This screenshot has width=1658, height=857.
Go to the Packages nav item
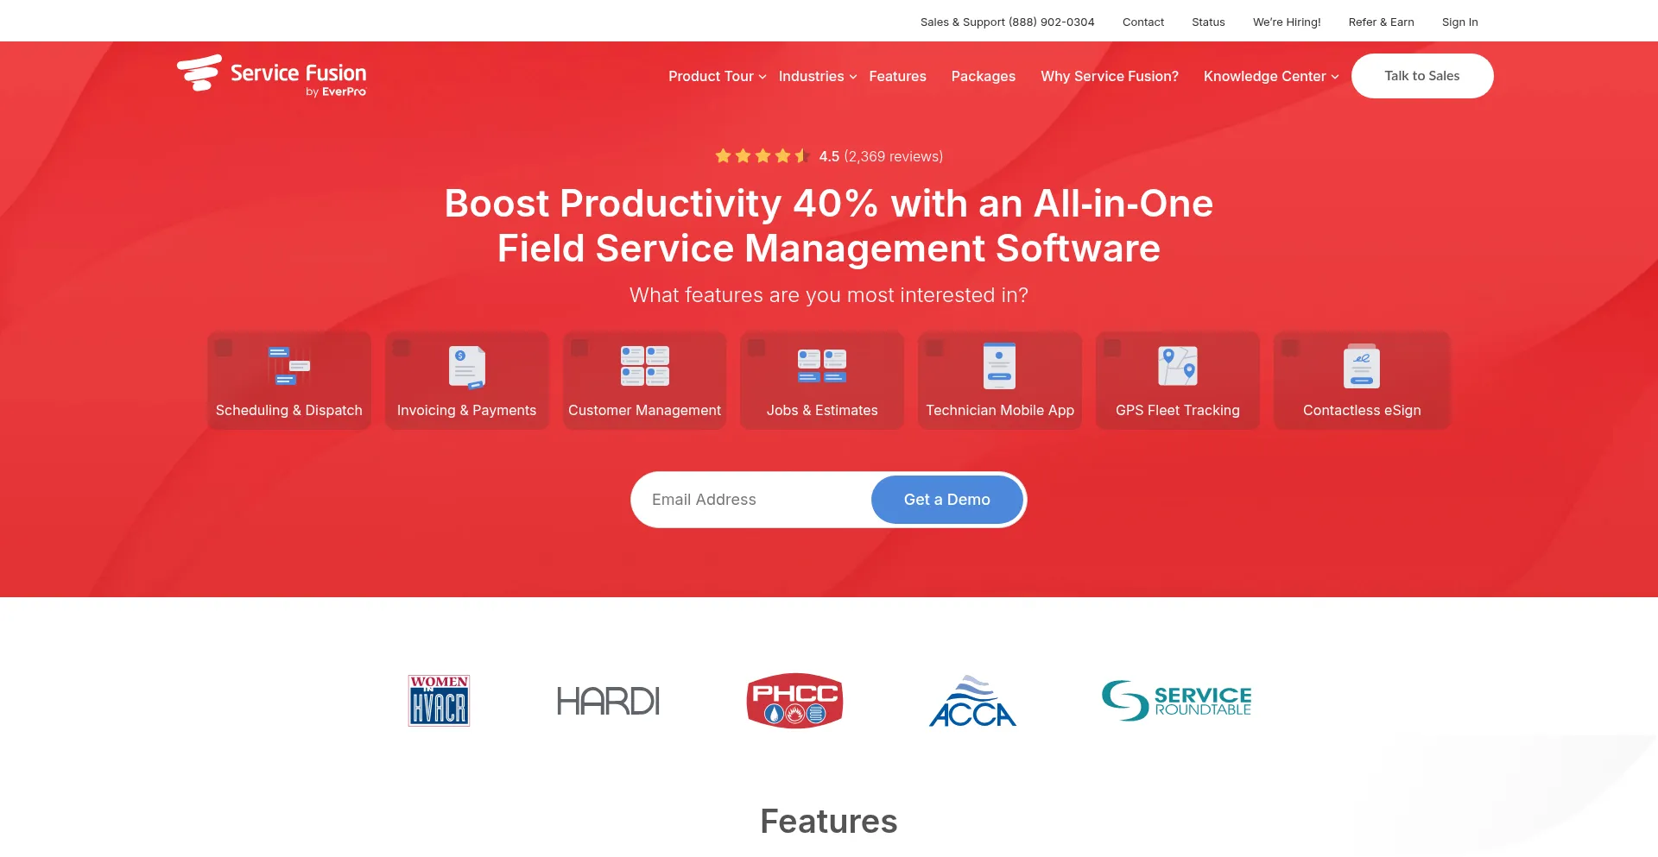pyautogui.click(x=983, y=76)
